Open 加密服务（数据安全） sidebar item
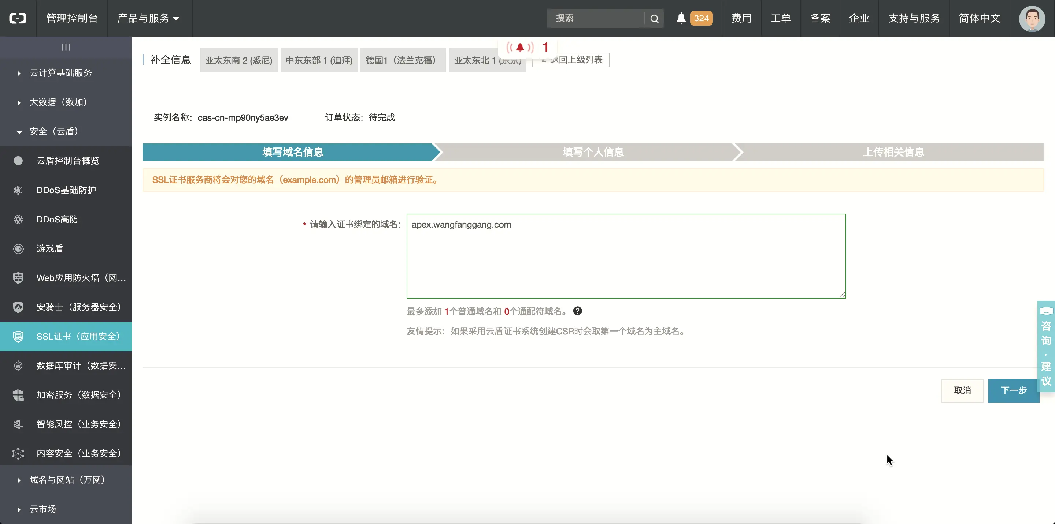 click(79, 395)
